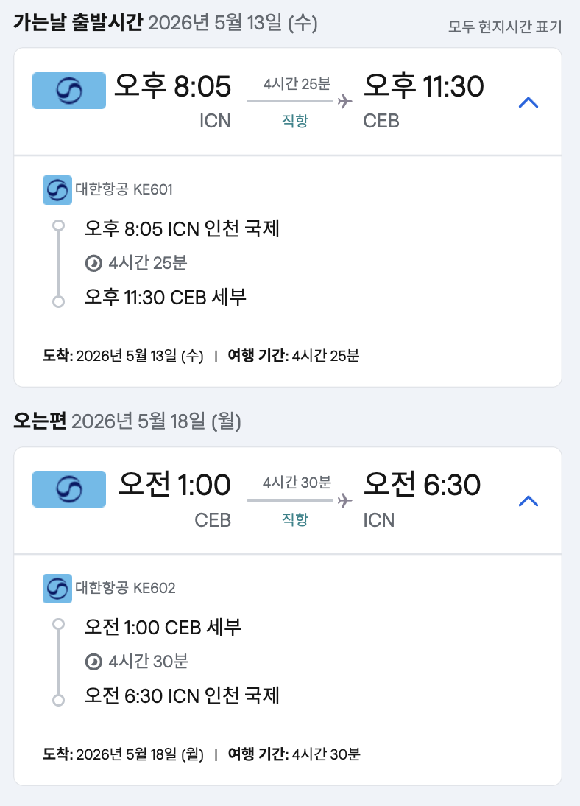
Task: Click 직항 label on outbound flight
Action: [294, 122]
